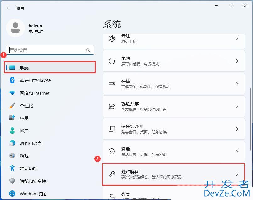
Task: Open 就近共享 card
Action: coord(174,106)
